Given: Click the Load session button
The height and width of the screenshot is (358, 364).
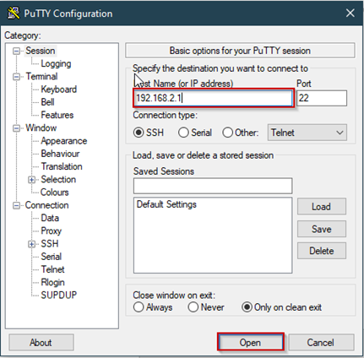Looking at the screenshot, I should pyautogui.click(x=322, y=207).
